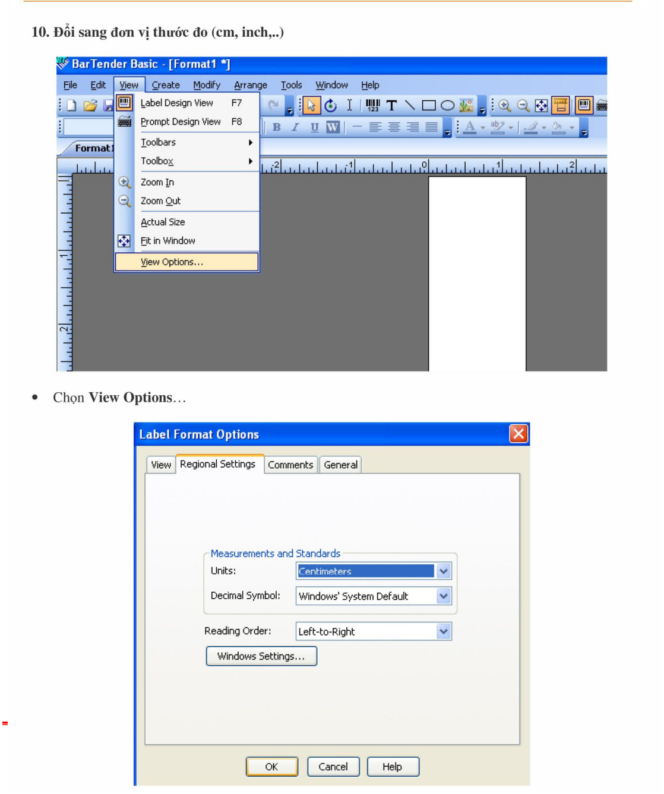Click the Windows Settings… button

pos(261,656)
